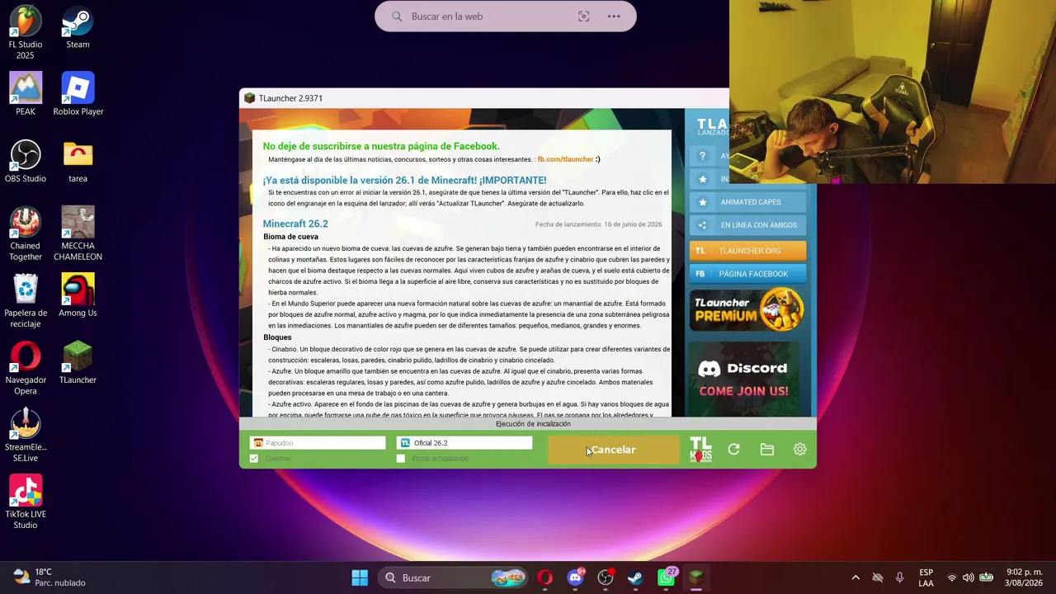Select the MECCHA CHAMELEON desktop icon
Screen dimensions: 1056x594
pos(78,234)
